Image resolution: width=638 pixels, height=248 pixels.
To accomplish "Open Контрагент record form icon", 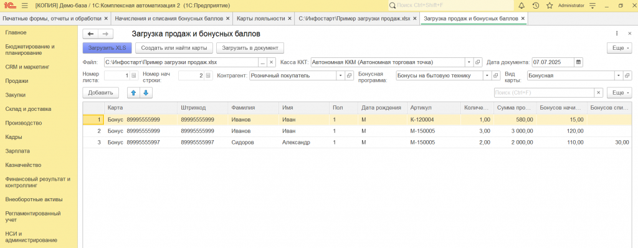I will tap(349, 76).
